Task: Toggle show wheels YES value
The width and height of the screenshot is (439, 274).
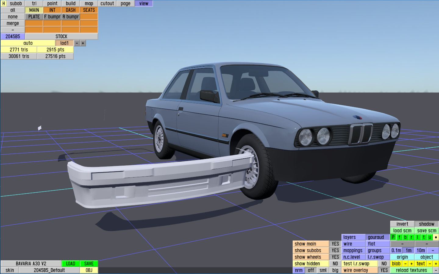Action: (335, 257)
